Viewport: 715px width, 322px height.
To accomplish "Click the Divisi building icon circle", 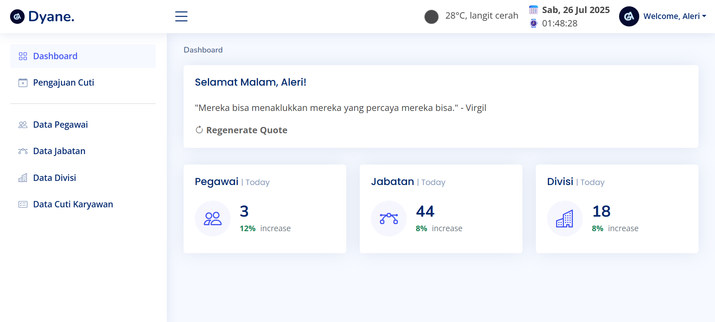I will pyautogui.click(x=565, y=219).
